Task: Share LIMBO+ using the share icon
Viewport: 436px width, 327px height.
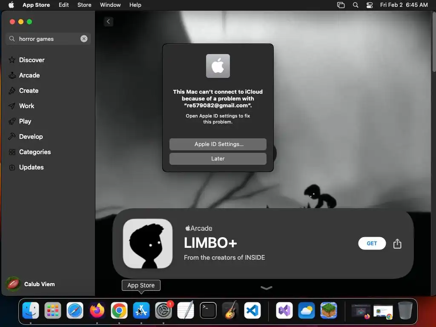Action: [397, 244]
